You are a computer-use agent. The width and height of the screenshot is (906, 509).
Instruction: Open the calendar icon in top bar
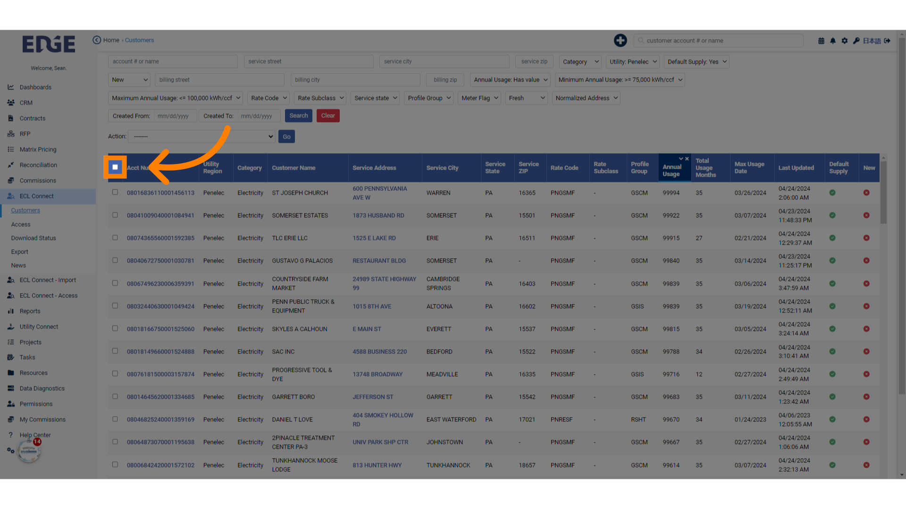pos(821,41)
